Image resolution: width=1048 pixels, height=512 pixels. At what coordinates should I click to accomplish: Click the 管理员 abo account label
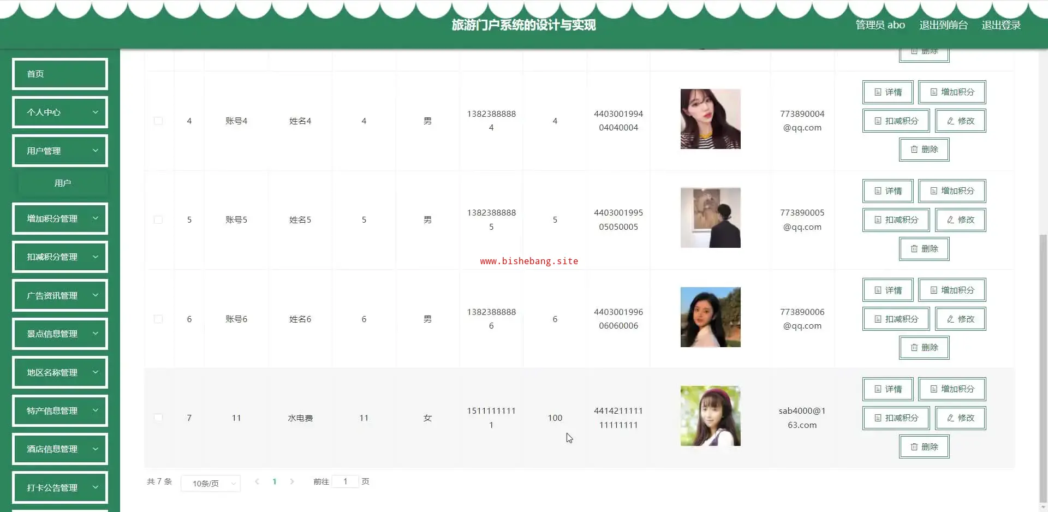coord(880,25)
